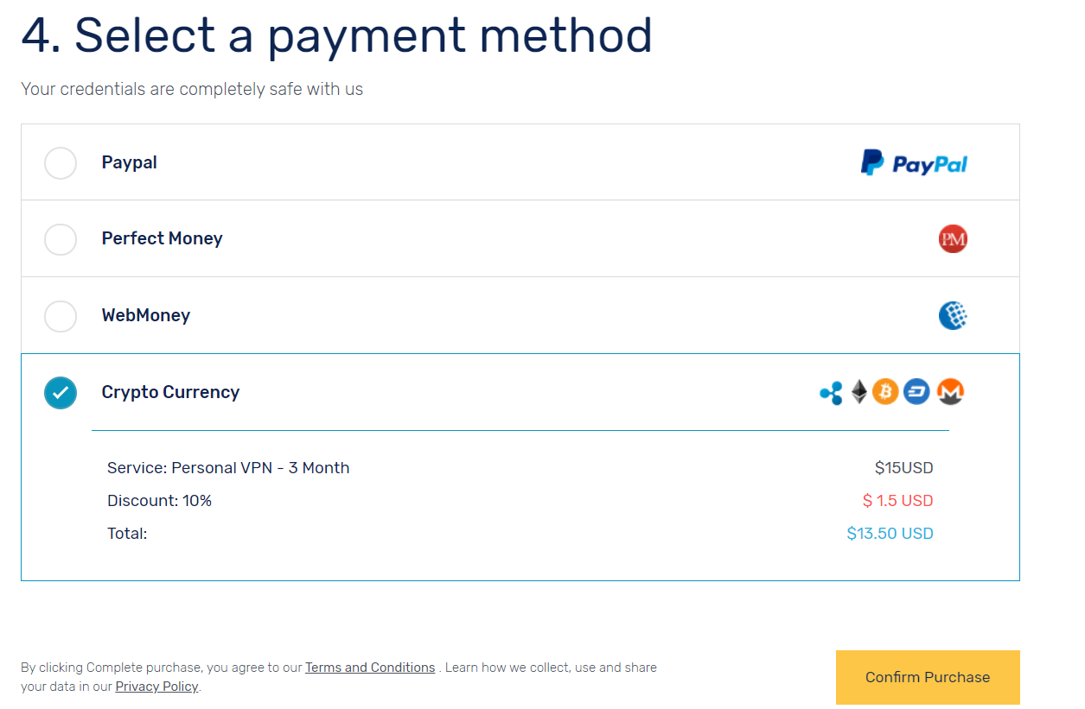Click the WebMoney label text

click(x=145, y=315)
